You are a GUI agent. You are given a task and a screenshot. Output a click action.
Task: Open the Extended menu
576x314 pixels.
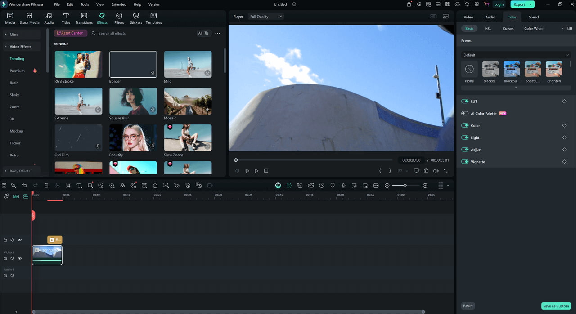pyautogui.click(x=119, y=4)
